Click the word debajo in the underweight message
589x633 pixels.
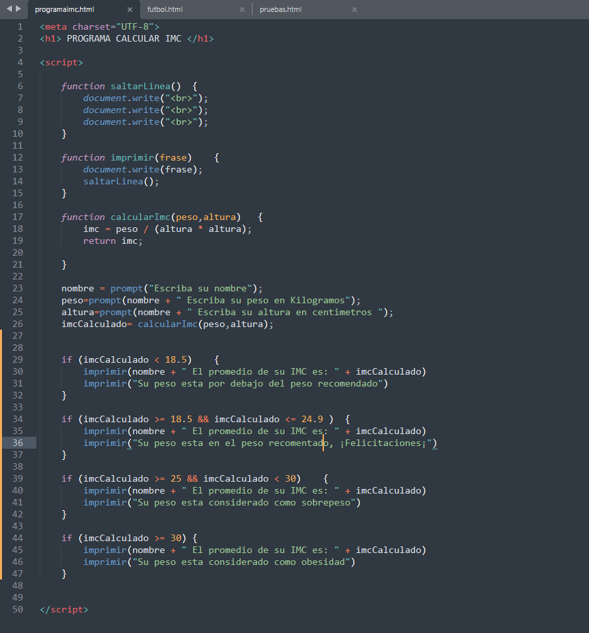tap(247, 383)
